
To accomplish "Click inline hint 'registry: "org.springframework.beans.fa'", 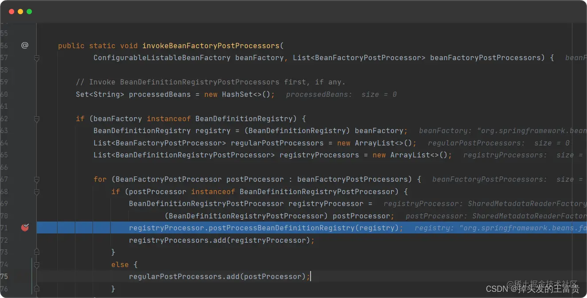I will [x=500, y=228].
